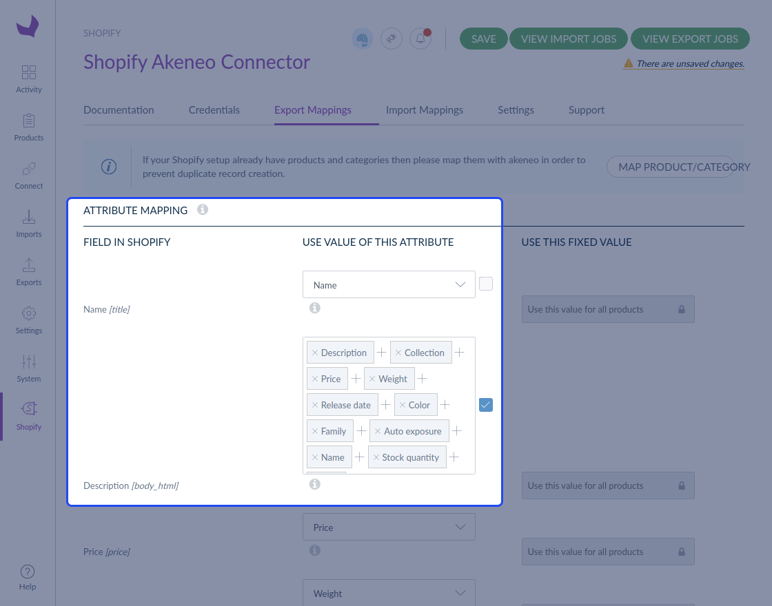Untick the checked Description multi-select checkbox
This screenshot has height=606, width=772.
(x=486, y=405)
